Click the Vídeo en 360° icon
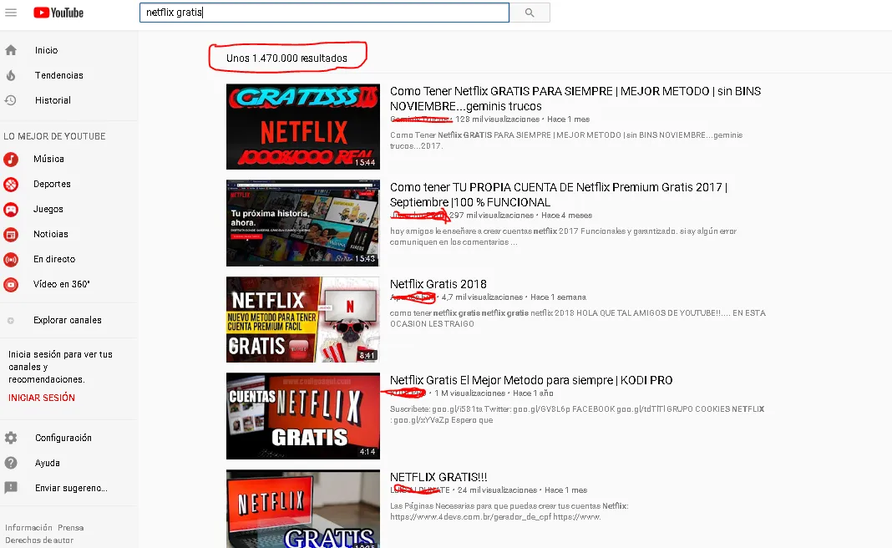Image resolution: width=892 pixels, height=548 pixels. pos(11,285)
